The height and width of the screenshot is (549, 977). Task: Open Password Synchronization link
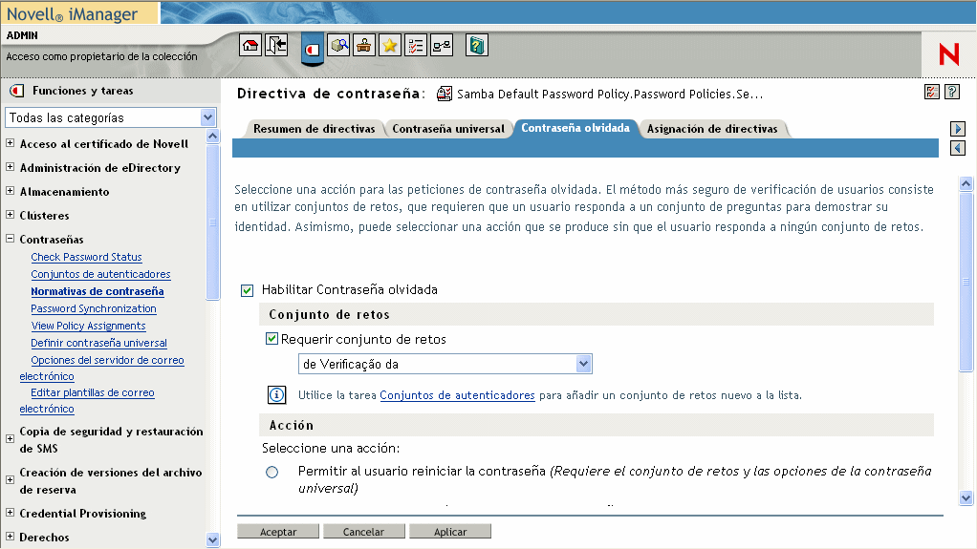[x=94, y=308]
